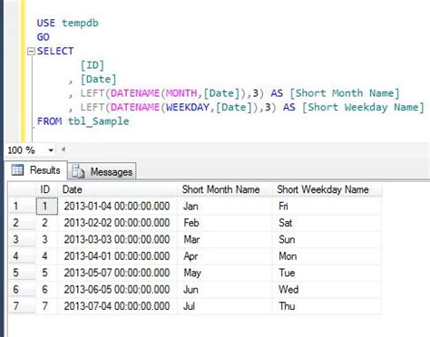Click the horizontal scroll left arrow
The height and width of the screenshot is (337, 430).
[64, 149]
